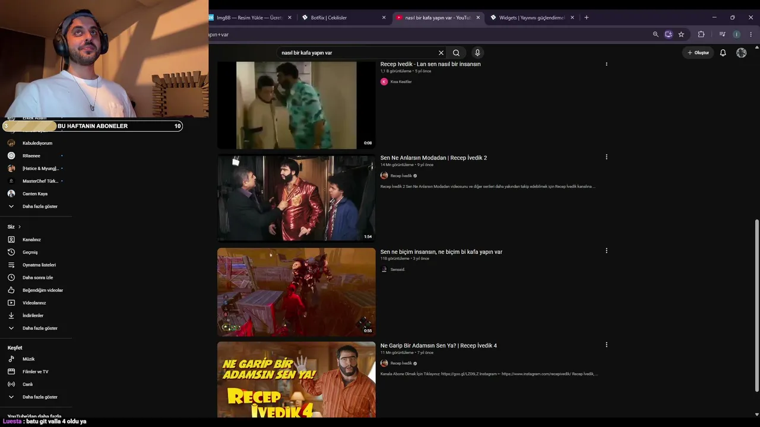This screenshot has height=427, width=760.
Task: Open Kısa Kesitler channel name link
Action: (x=401, y=82)
